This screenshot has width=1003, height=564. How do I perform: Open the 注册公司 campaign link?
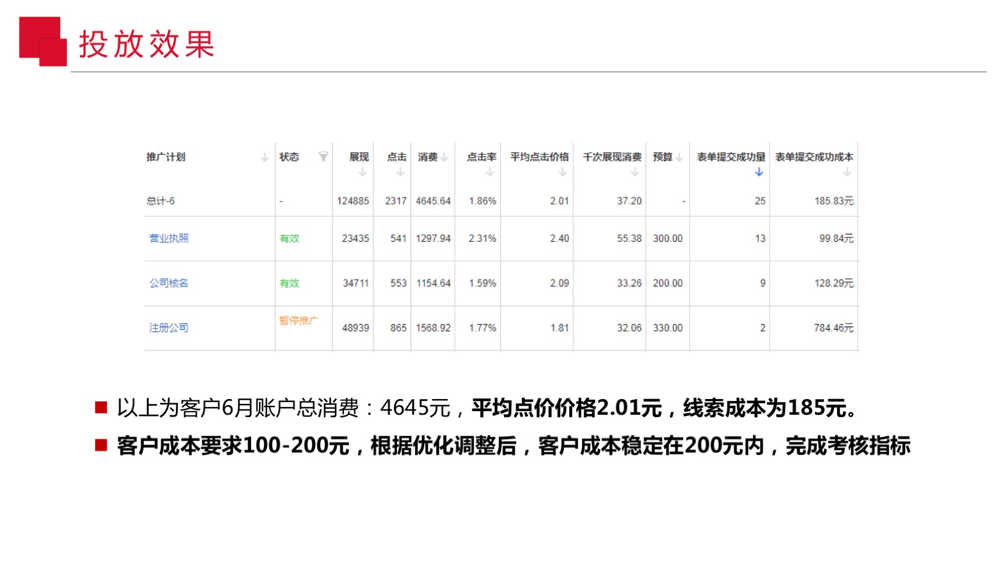tap(169, 328)
